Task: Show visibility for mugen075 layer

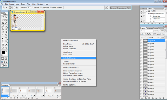Action: coord(141,44)
